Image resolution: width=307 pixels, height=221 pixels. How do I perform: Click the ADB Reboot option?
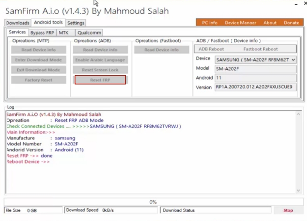click(211, 49)
